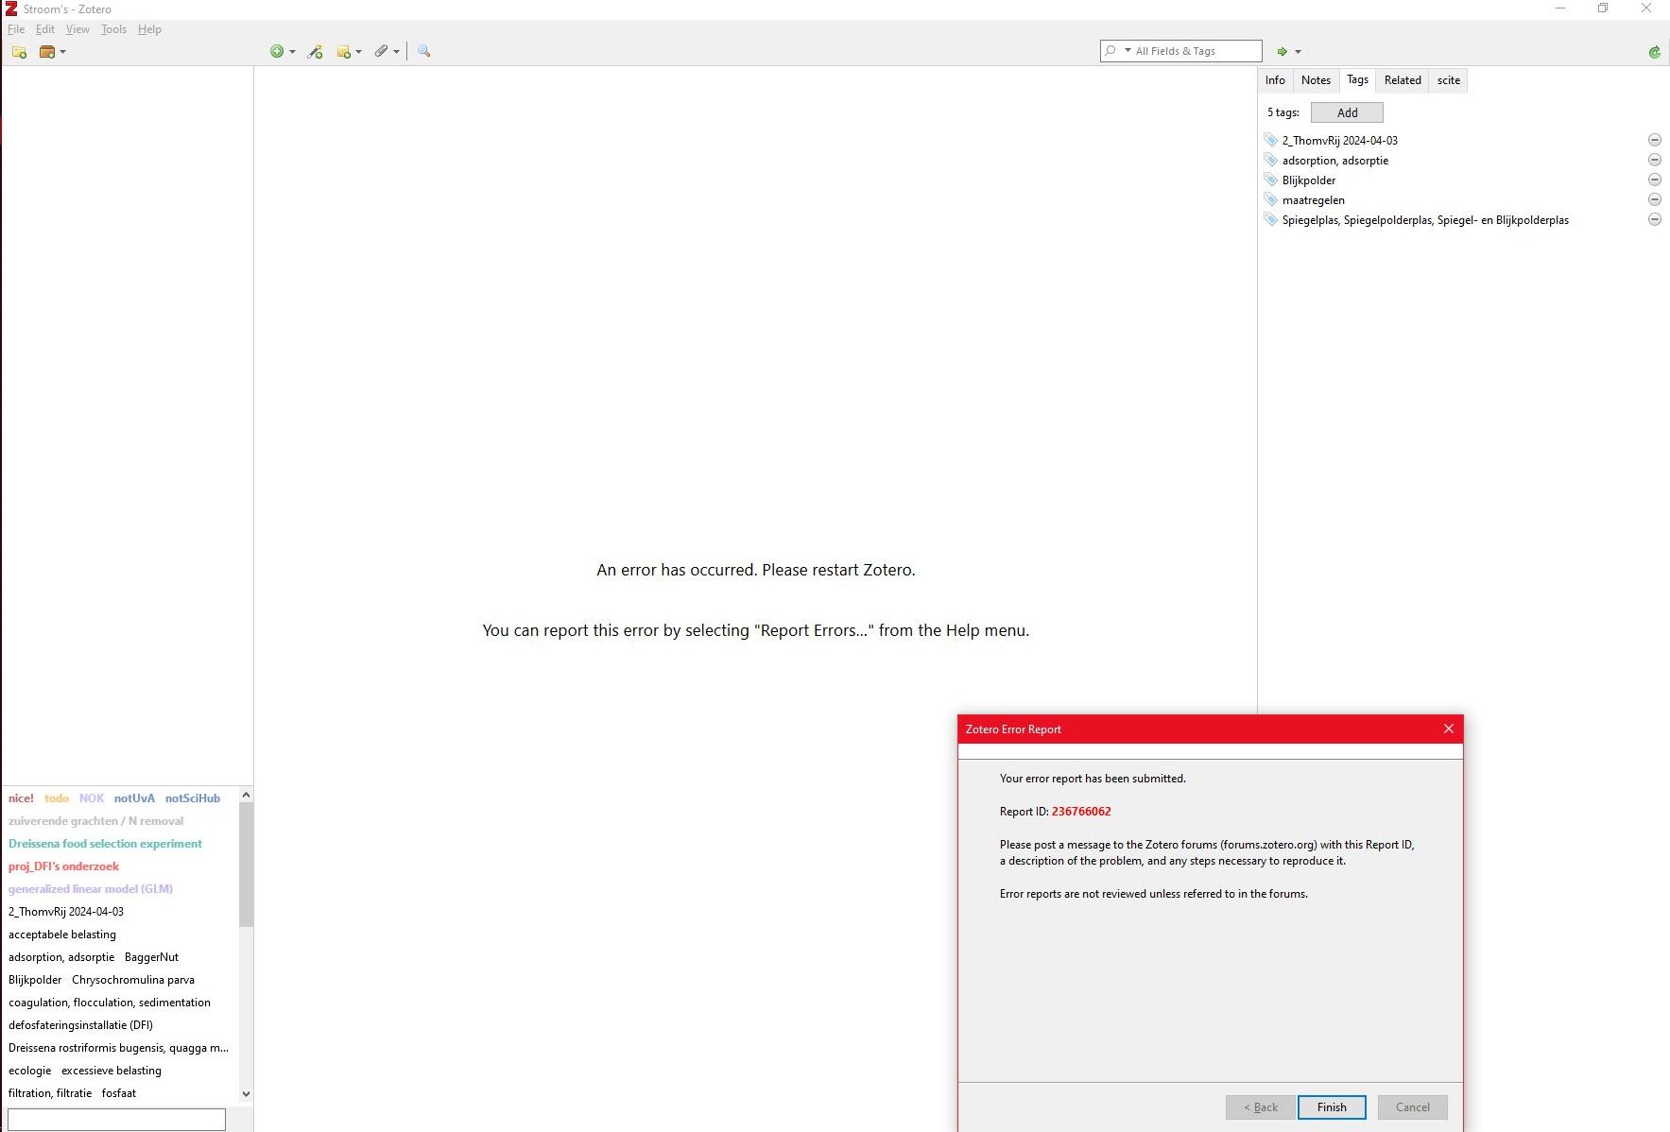Click tag icon beside adsorption, adsorptie
1670x1132 pixels.
coord(1271,160)
